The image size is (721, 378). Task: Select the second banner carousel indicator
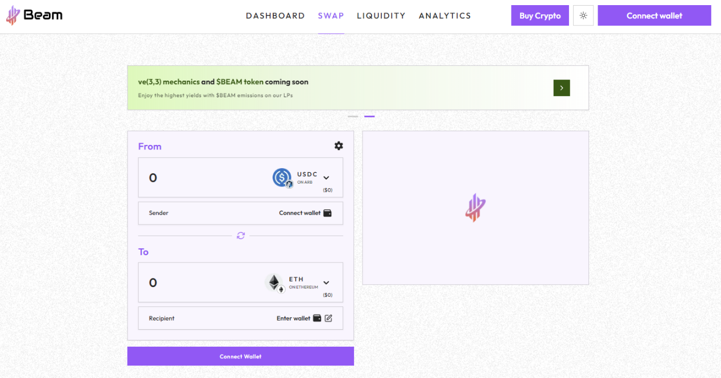pyautogui.click(x=369, y=116)
